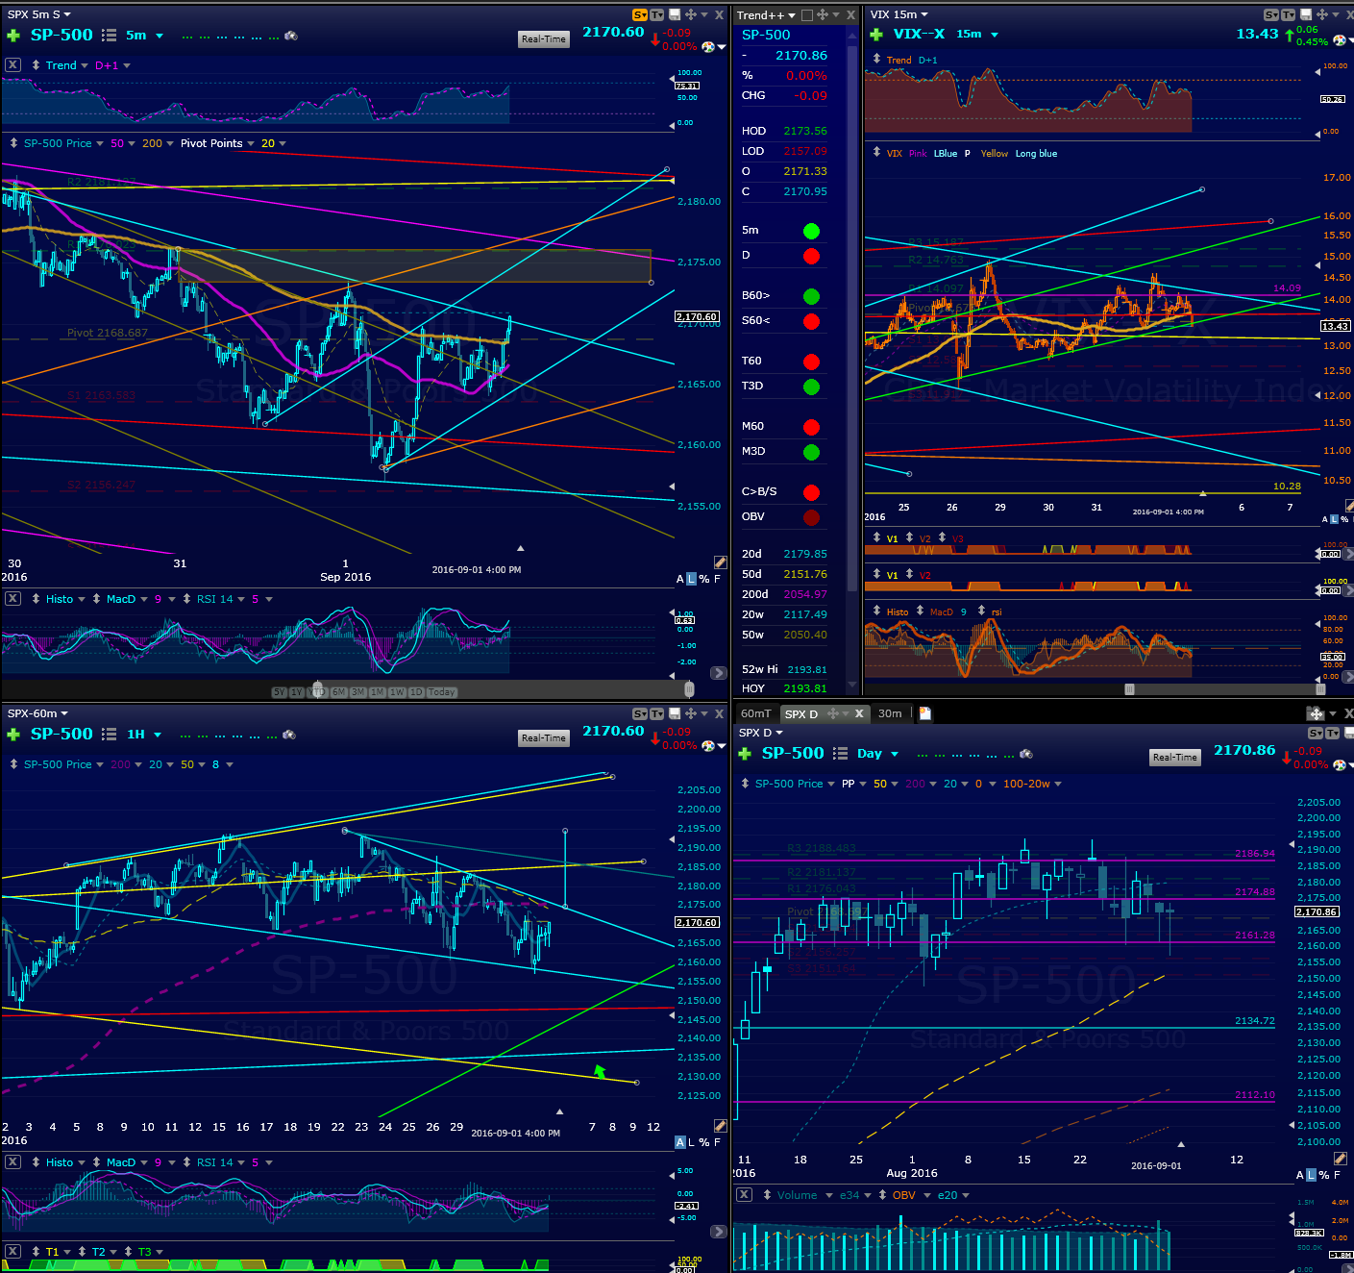Click orange S symbol-link icon in SPX 5m chart
This screenshot has height=1273, width=1354.
640,14
